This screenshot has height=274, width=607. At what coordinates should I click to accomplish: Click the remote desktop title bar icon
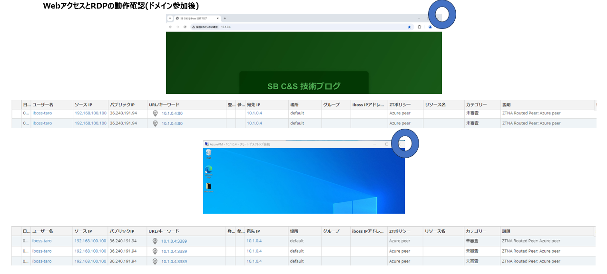pos(206,144)
